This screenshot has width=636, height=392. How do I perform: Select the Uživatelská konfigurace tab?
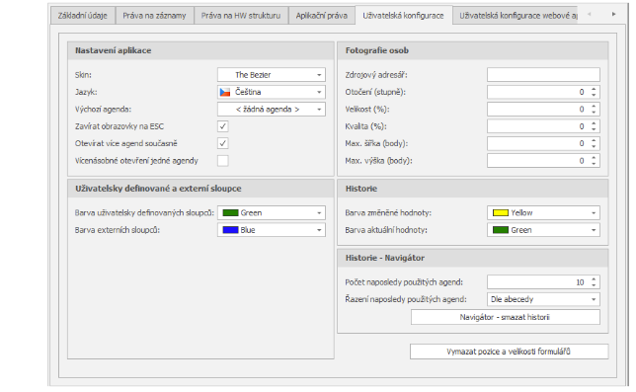tap(403, 16)
